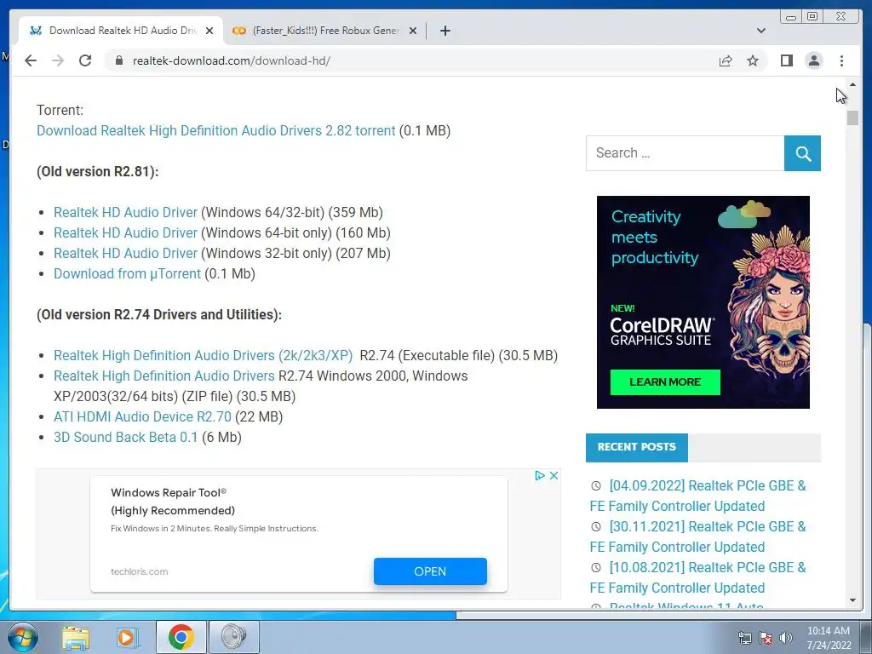
Task: Close the Free Robux Generator tab
Action: pos(413,31)
